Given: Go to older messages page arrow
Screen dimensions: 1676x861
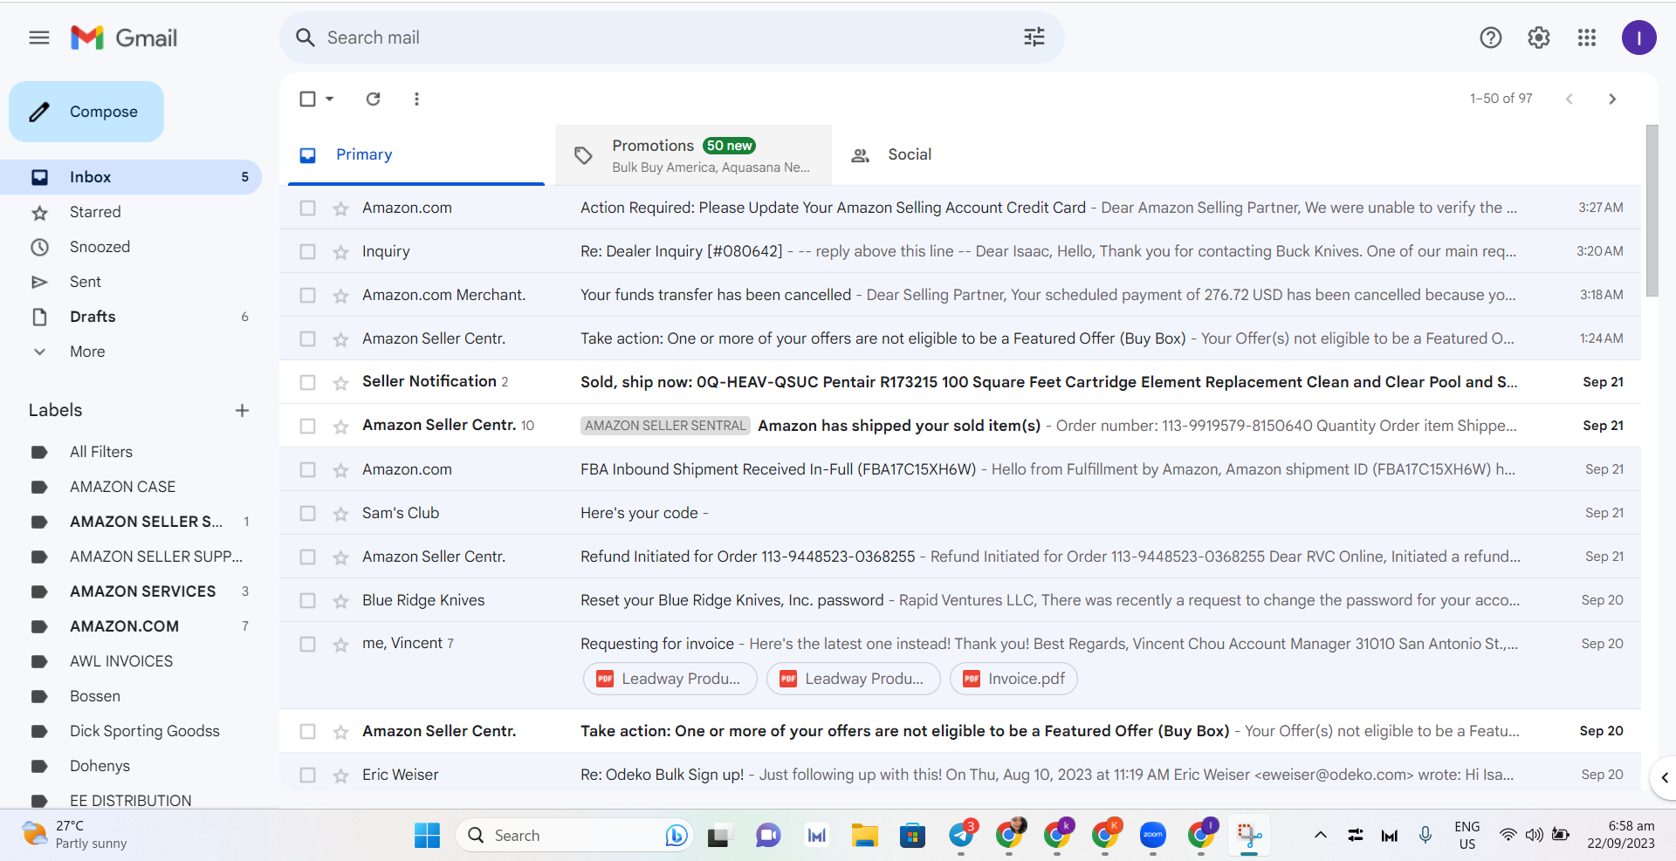Looking at the screenshot, I should [1612, 99].
